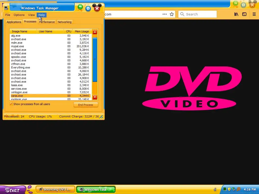Click the CPU Usage: 1% status entry
Image resolution: width=259 pixels, height=194 pixels.
click(x=40, y=116)
